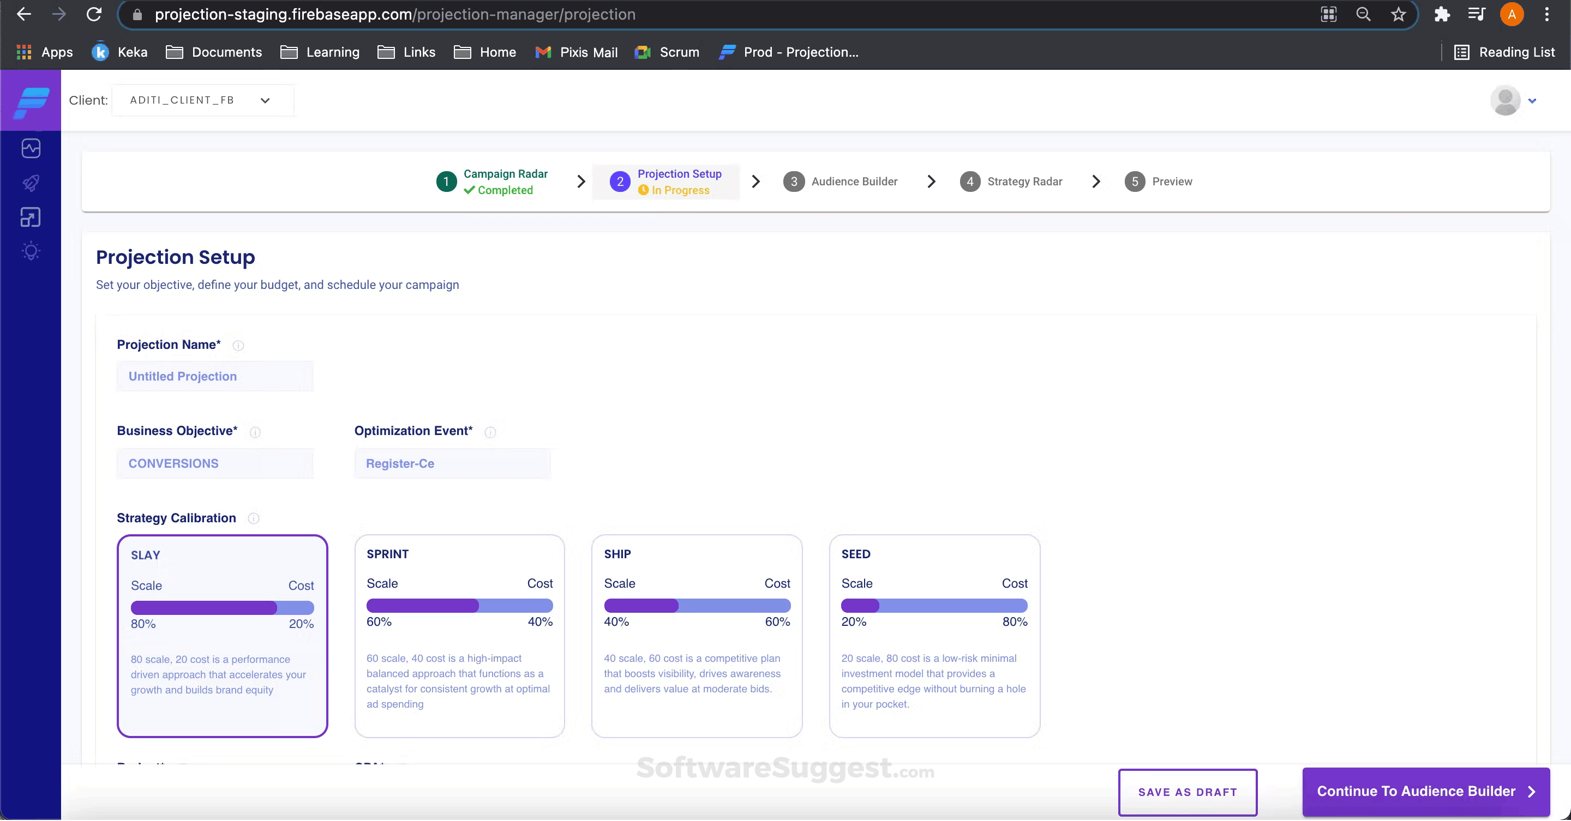Image resolution: width=1571 pixels, height=821 pixels.
Task: Jump to Strategy Radar step 4
Action: [1011, 182]
